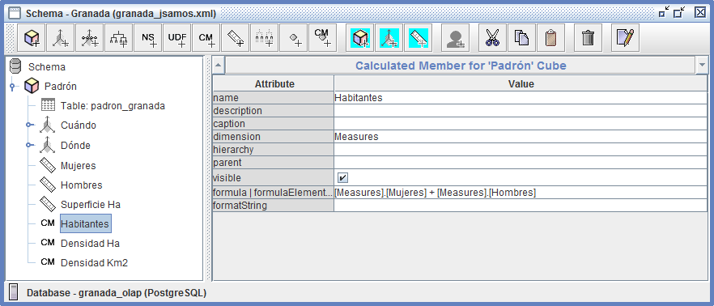714x306 pixels.
Task: Click the Value column header
Action: 521,84
